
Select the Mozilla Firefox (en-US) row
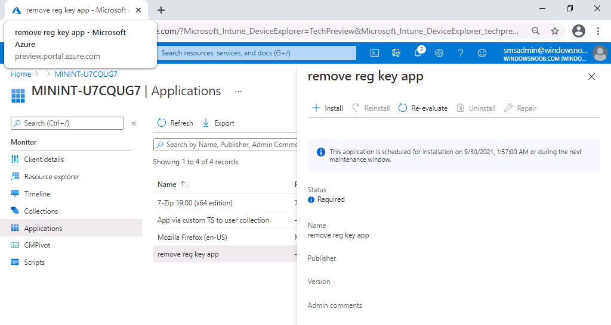(225, 237)
